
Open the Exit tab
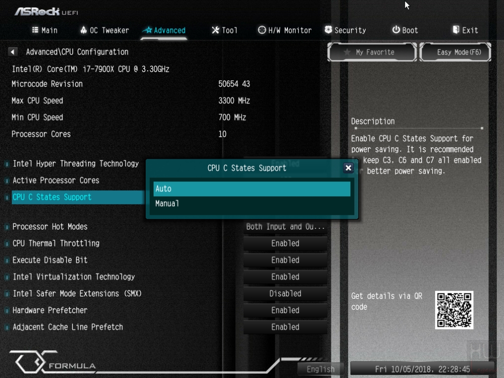point(465,30)
